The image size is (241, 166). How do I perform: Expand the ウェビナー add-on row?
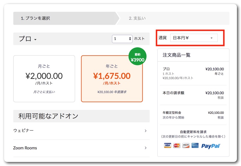146,131
